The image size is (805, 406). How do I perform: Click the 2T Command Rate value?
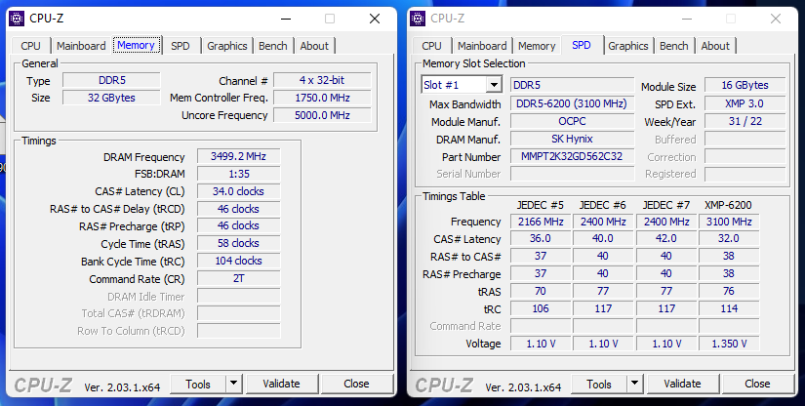point(238,279)
